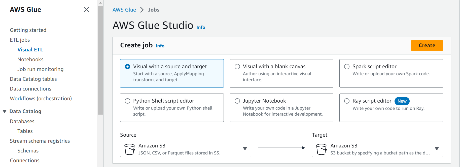Open Data Catalog tables

click(33, 79)
